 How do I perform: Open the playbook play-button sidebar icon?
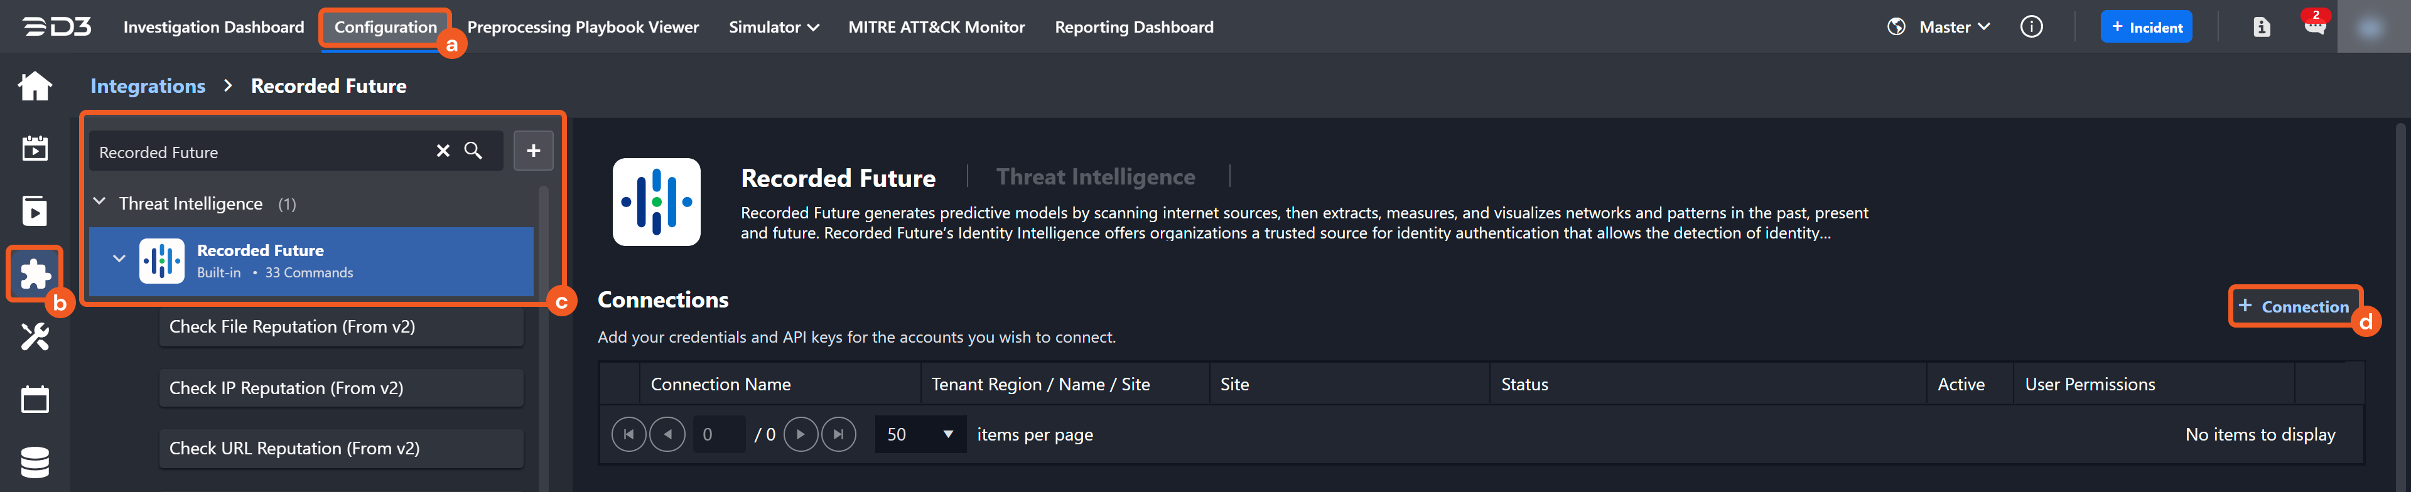point(35,211)
